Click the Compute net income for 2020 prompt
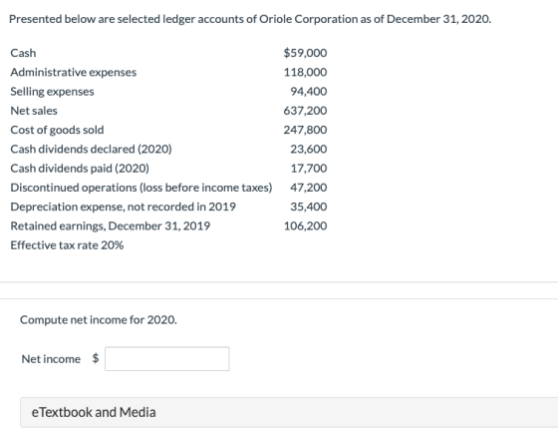Image resolution: width=558 pixels, height=428 pixels. [x=99, y=320]
